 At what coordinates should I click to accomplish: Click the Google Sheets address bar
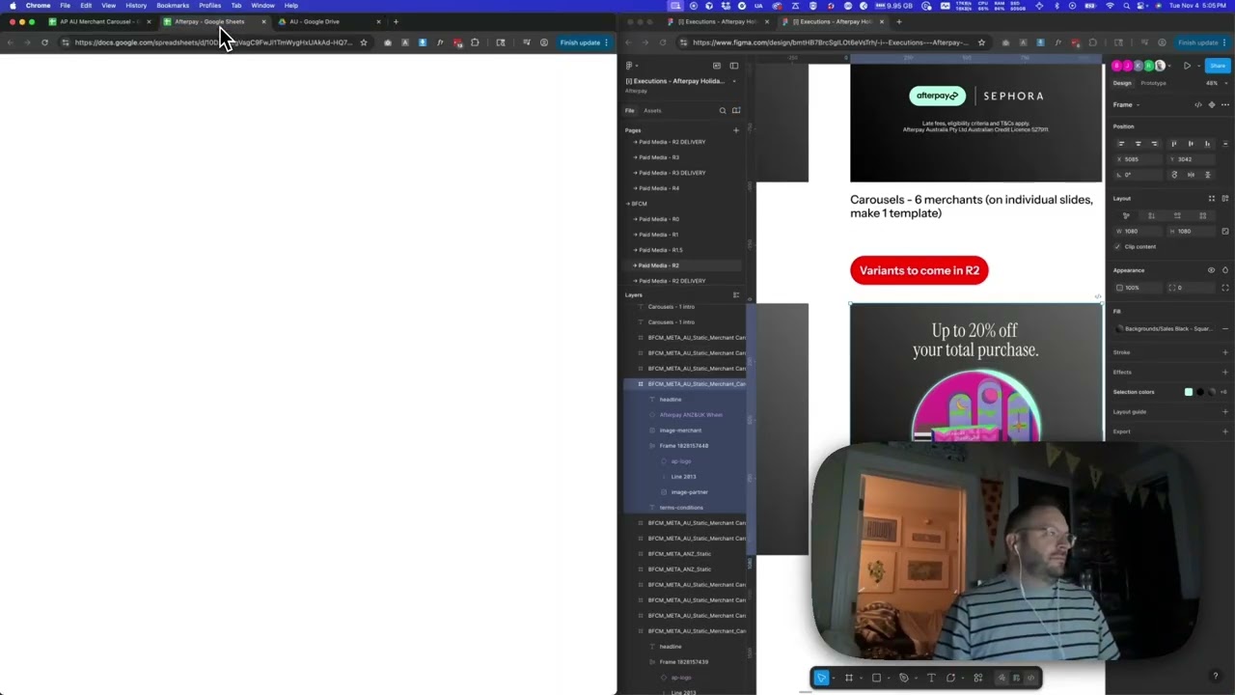click(213, 42)
